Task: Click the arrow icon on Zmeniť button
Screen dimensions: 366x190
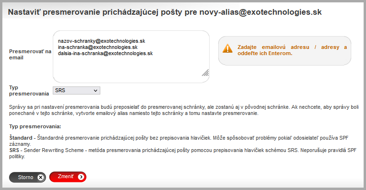Action: click(81, 177)
